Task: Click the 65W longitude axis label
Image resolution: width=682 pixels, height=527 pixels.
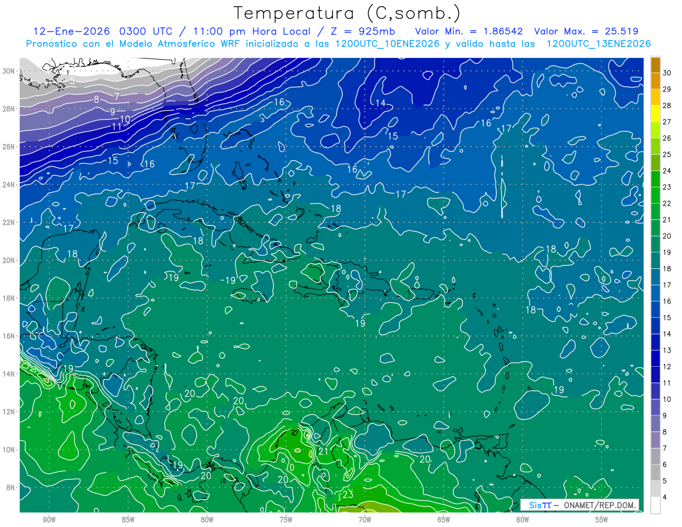Action: [x=444, y=518]
